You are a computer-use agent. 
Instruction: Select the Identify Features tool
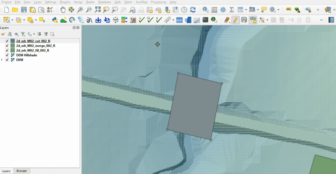(205, 9)
